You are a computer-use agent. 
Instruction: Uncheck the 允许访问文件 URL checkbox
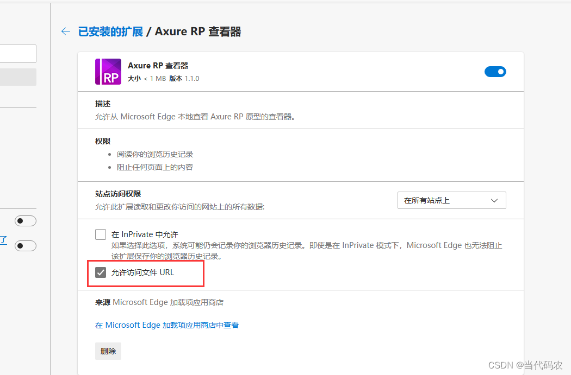101,272
